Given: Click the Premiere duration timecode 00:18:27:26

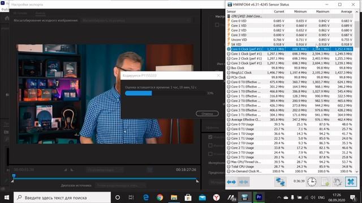Looking at the screenshot, I should click(186, 170).
